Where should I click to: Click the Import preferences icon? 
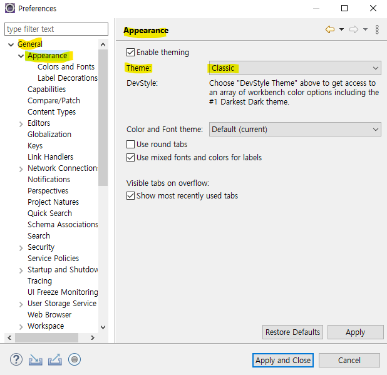click(35, 360)
